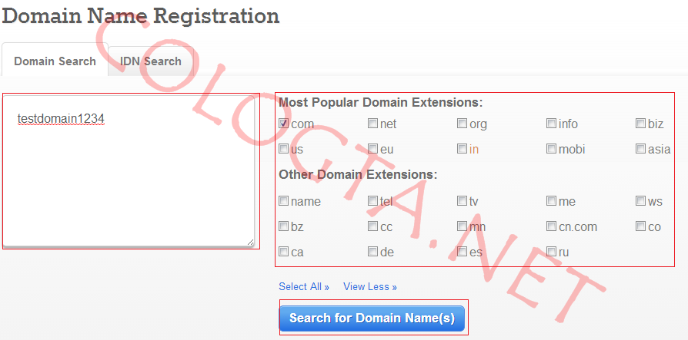The image size is (688, 340).
Task: Open the Domain Search tab
Action: 55,61
